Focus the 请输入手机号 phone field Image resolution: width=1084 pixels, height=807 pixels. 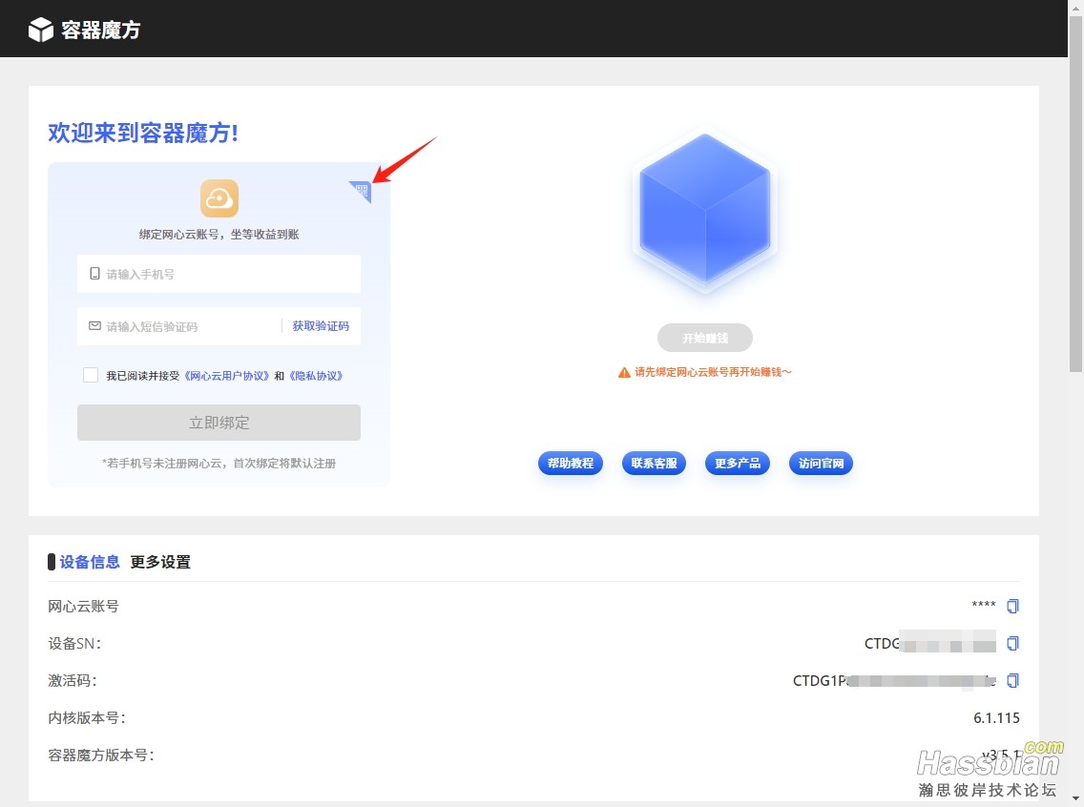(x=219, y=275)
